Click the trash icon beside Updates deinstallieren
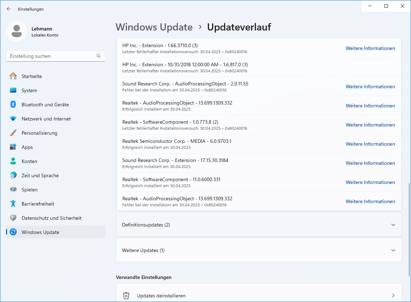This screenshot has width=411, height=302. [x=126, y=296]
